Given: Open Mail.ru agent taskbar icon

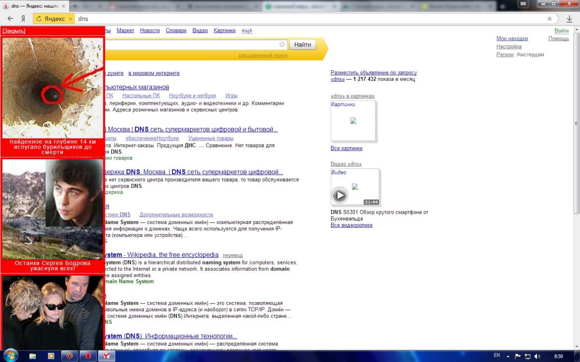Looking at the screenshot, I should [x=70, y=356].
